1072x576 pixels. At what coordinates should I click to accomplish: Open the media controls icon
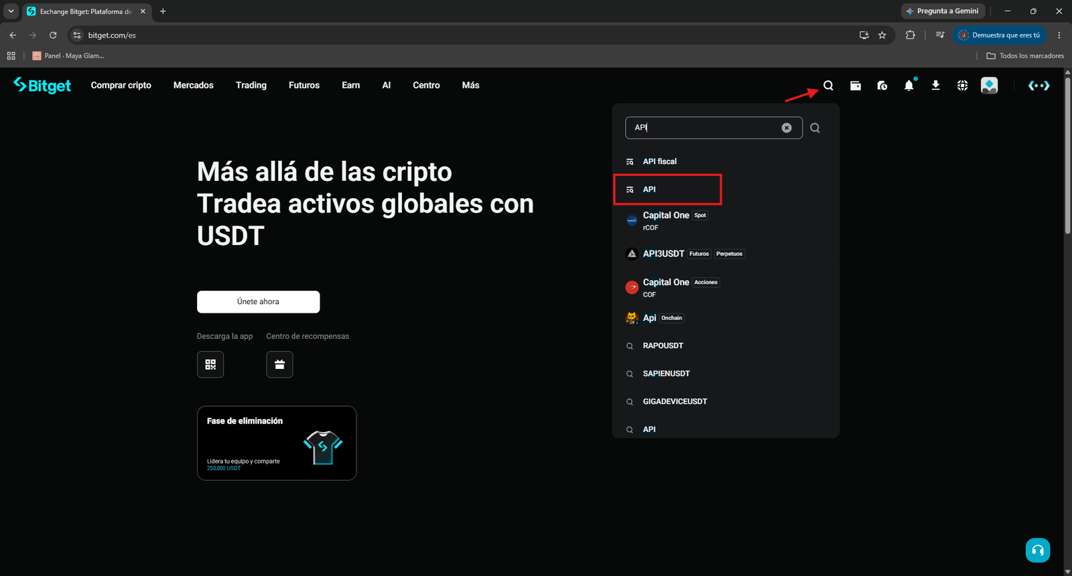click(x=940, y=35)
